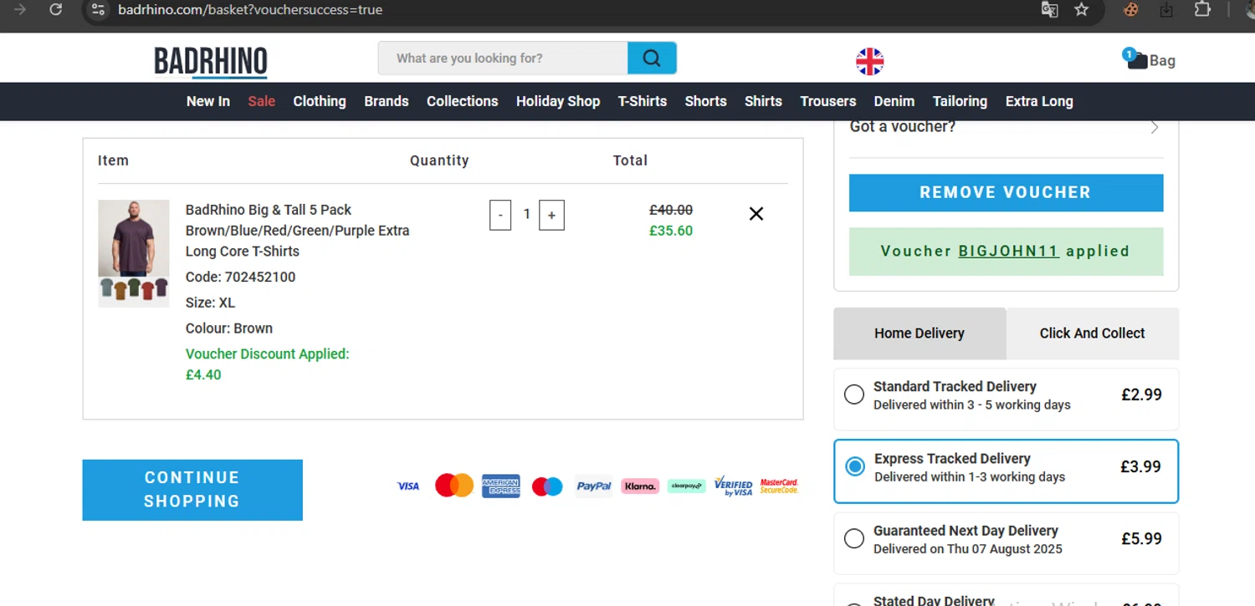Open the Trousers menu
The width and height of the screenshot is (1255, 606).
coord(828,101)
